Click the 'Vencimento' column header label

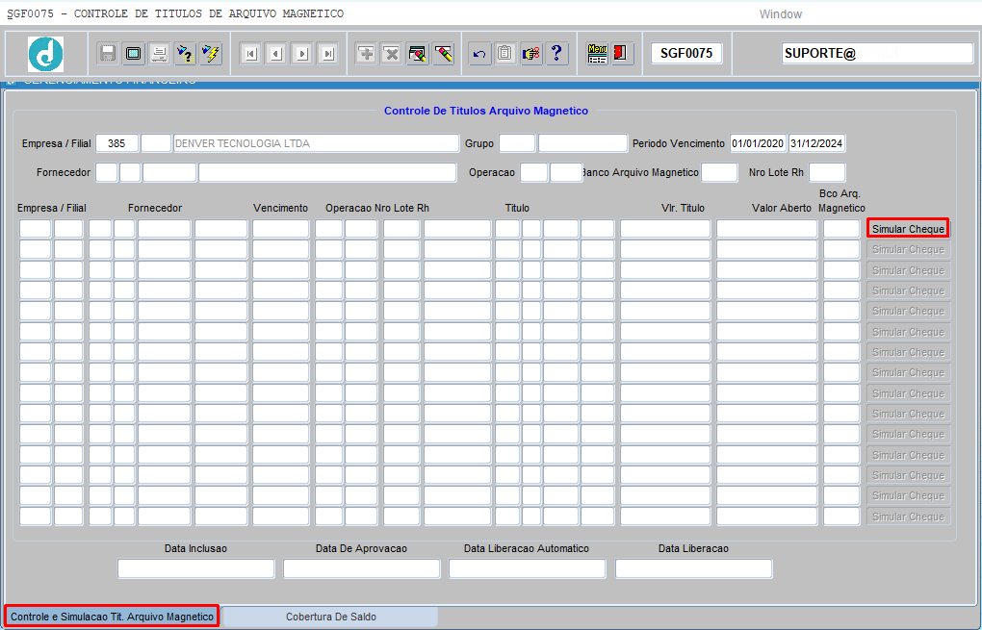280,208
